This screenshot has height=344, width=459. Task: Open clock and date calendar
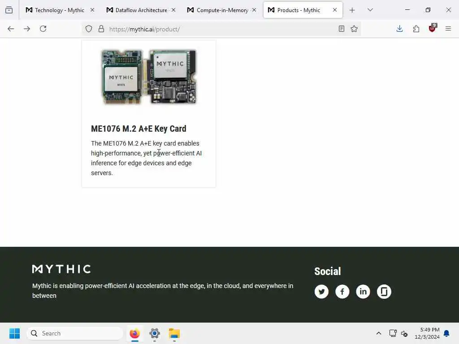[x=427, y=333]
